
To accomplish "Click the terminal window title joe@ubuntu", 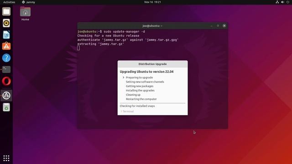I will click(x=152, y=26).
